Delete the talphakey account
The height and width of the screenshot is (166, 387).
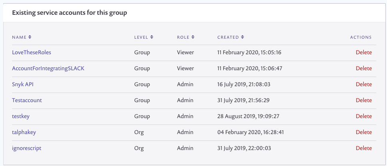[x=363, y=132]
